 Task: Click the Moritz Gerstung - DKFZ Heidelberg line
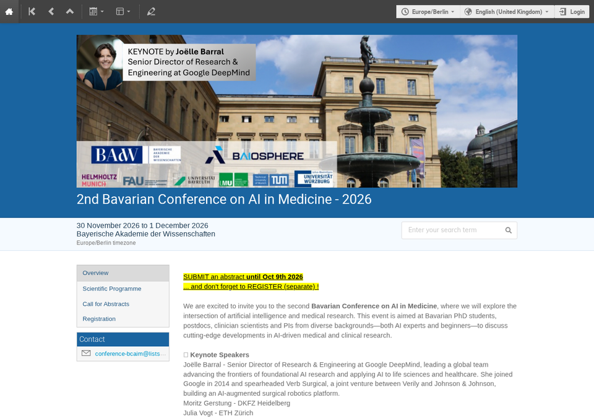tap(237, 403)
